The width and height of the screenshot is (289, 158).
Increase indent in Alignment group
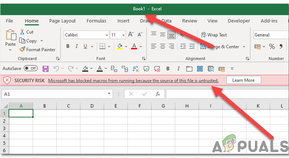click(192, 46)
